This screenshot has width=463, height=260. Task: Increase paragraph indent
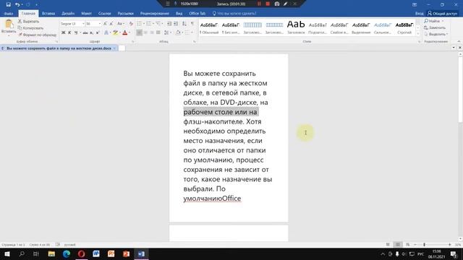tap(176, 24)
